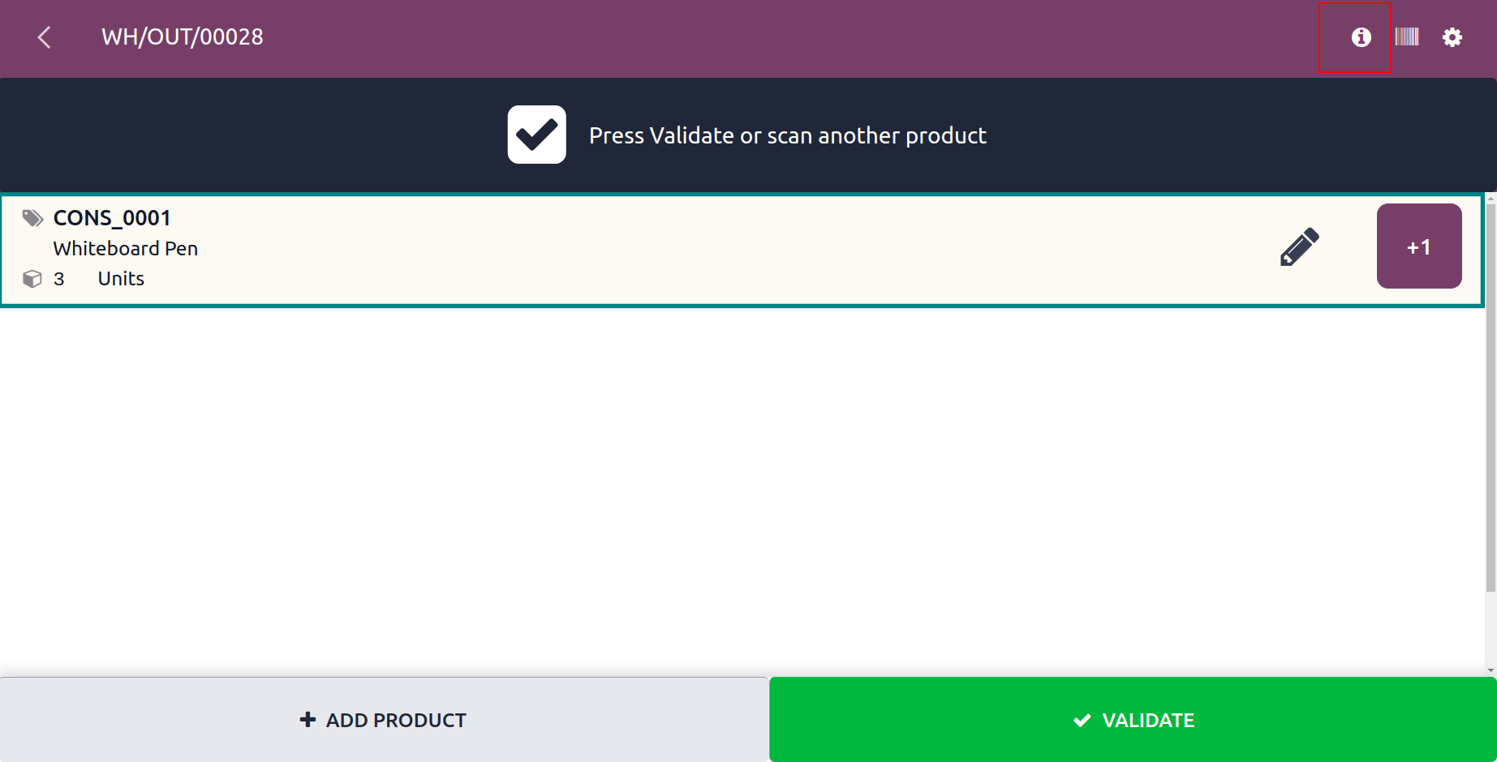Edit the Whiteboard Pen line with pencil
1497x762 pixels.
coord(1300,247)
